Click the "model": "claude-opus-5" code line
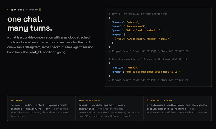This screenshot has width=216, height=129. [129, 26]
